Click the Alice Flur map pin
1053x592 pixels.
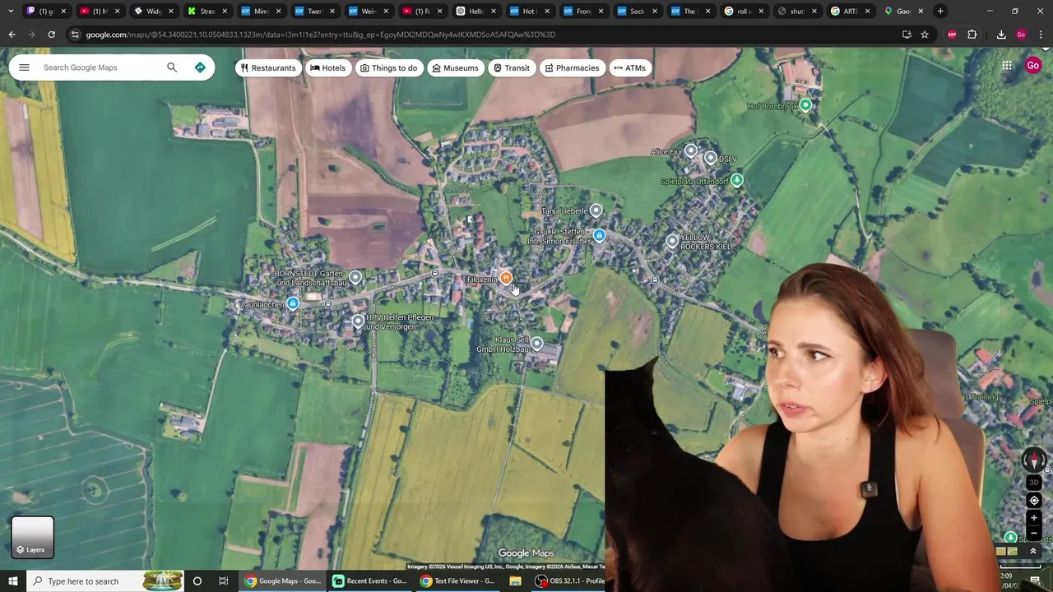691,151
